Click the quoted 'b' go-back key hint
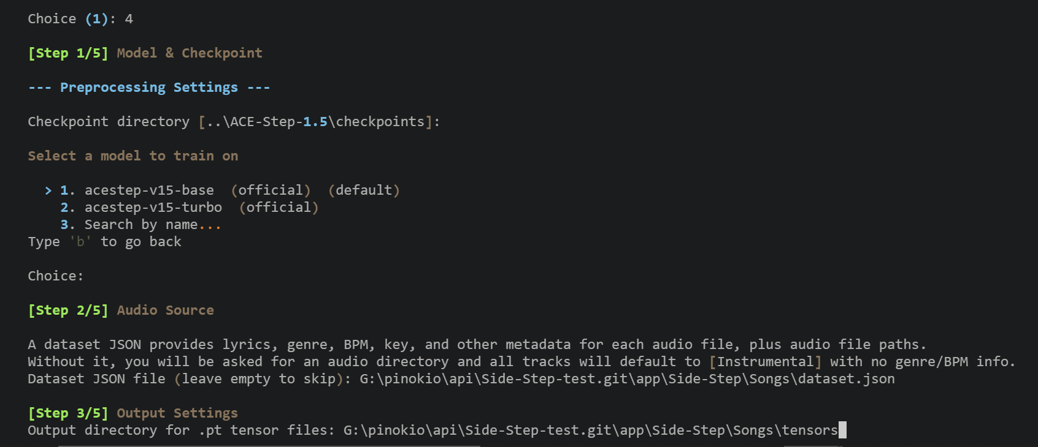 80,242
